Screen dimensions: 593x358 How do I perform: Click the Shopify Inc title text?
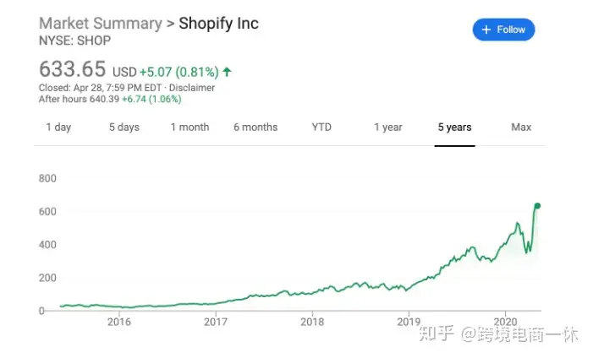click(218, 24)
